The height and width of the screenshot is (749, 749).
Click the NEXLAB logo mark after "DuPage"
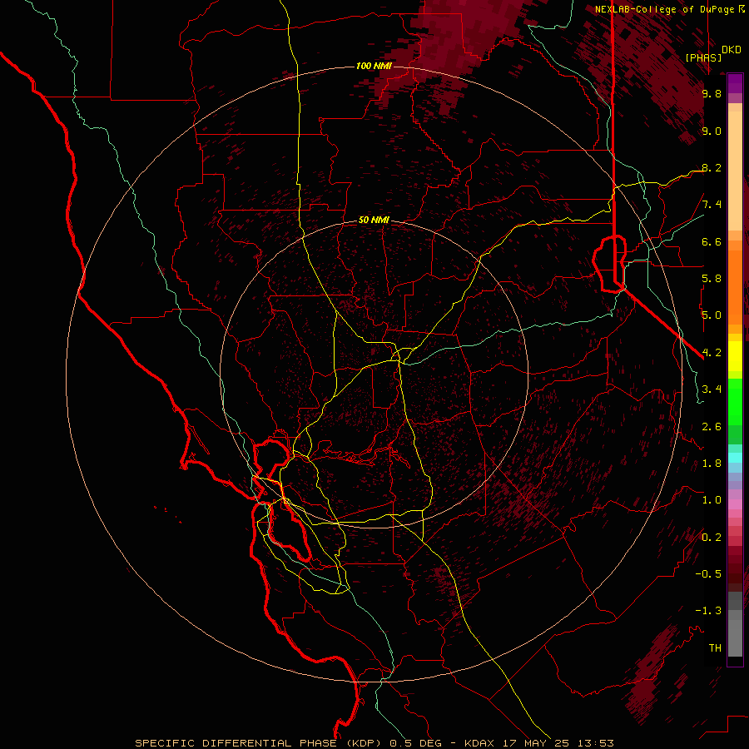tap(742, 8)
